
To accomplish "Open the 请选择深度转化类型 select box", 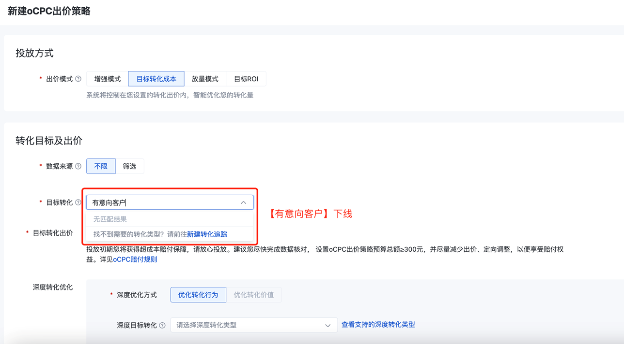I will (x=247, y=325).
